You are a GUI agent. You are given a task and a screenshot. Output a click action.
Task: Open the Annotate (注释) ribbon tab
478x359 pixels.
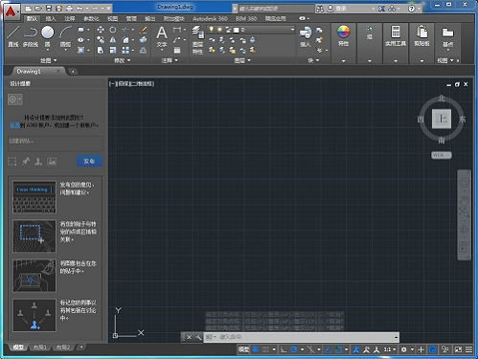69,18
